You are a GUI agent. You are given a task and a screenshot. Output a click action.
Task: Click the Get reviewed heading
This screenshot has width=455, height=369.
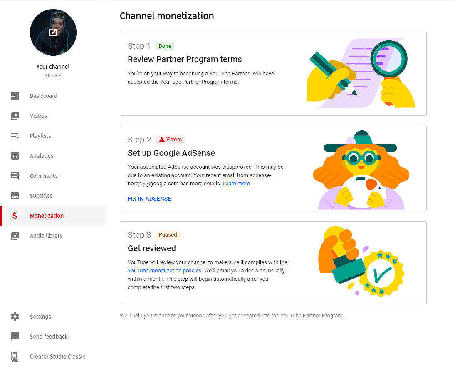click(x=152, y=248)
